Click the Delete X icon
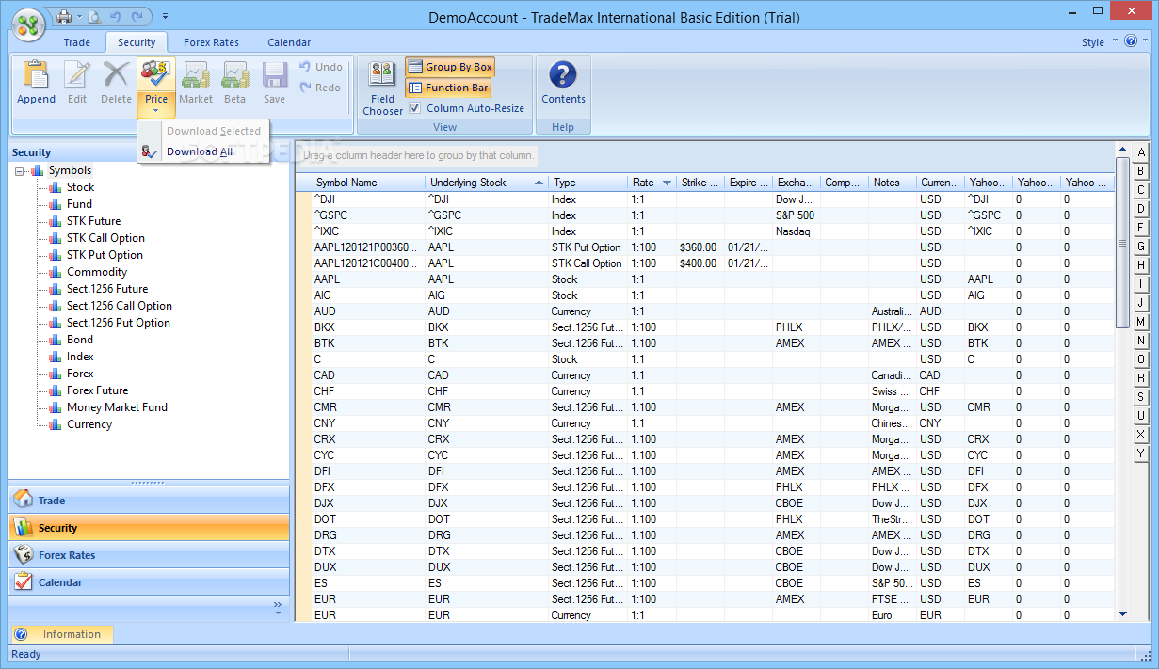1159x669 pixels. (x=116, y=75)
